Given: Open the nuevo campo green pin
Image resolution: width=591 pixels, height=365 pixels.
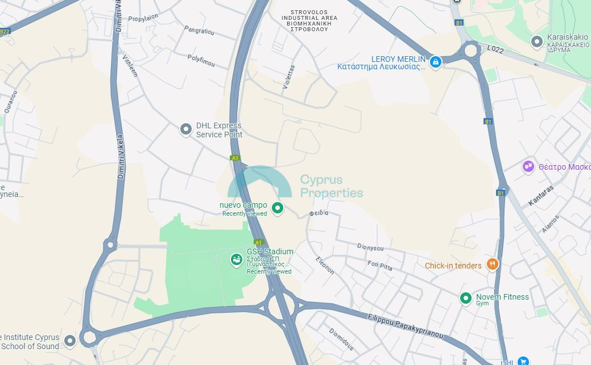Looking at the screenshot, I should coord(278,208).
